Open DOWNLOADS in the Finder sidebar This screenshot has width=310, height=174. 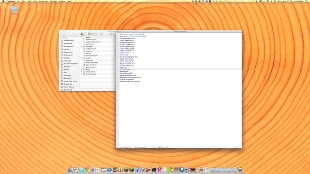pyautogui.click(x=69, y=41)
